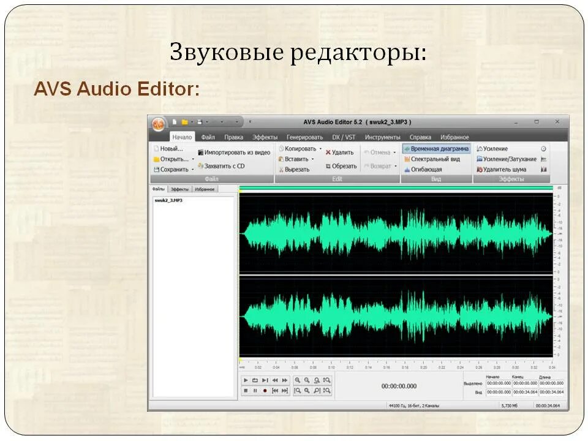Click Захватить с CD
The width and height of the screenshot is (588, 441).
221,166
